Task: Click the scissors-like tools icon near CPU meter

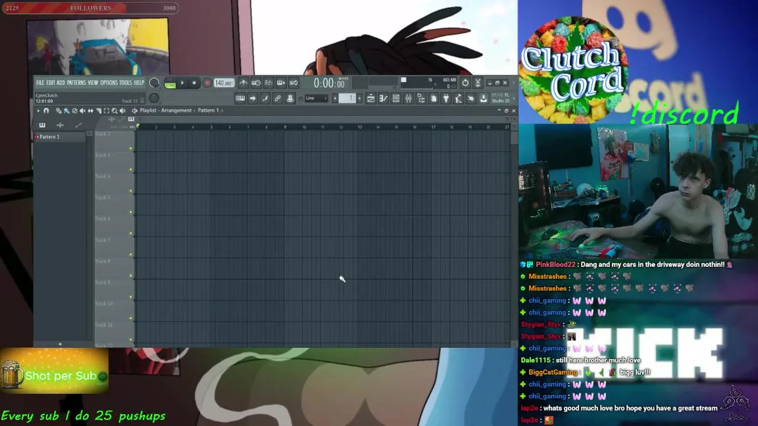Action: [x=478, y=83]
